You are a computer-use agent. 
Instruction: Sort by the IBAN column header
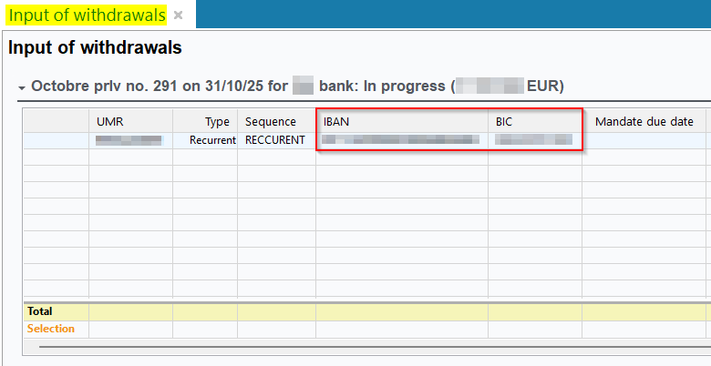coord(401,121)
